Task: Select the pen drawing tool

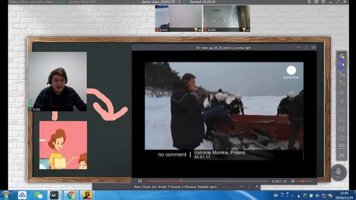Action: click(342, 74)
